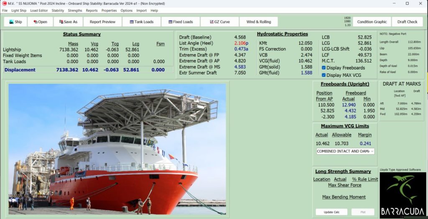Click the LCF value 49.573

(x=364, y=55)
